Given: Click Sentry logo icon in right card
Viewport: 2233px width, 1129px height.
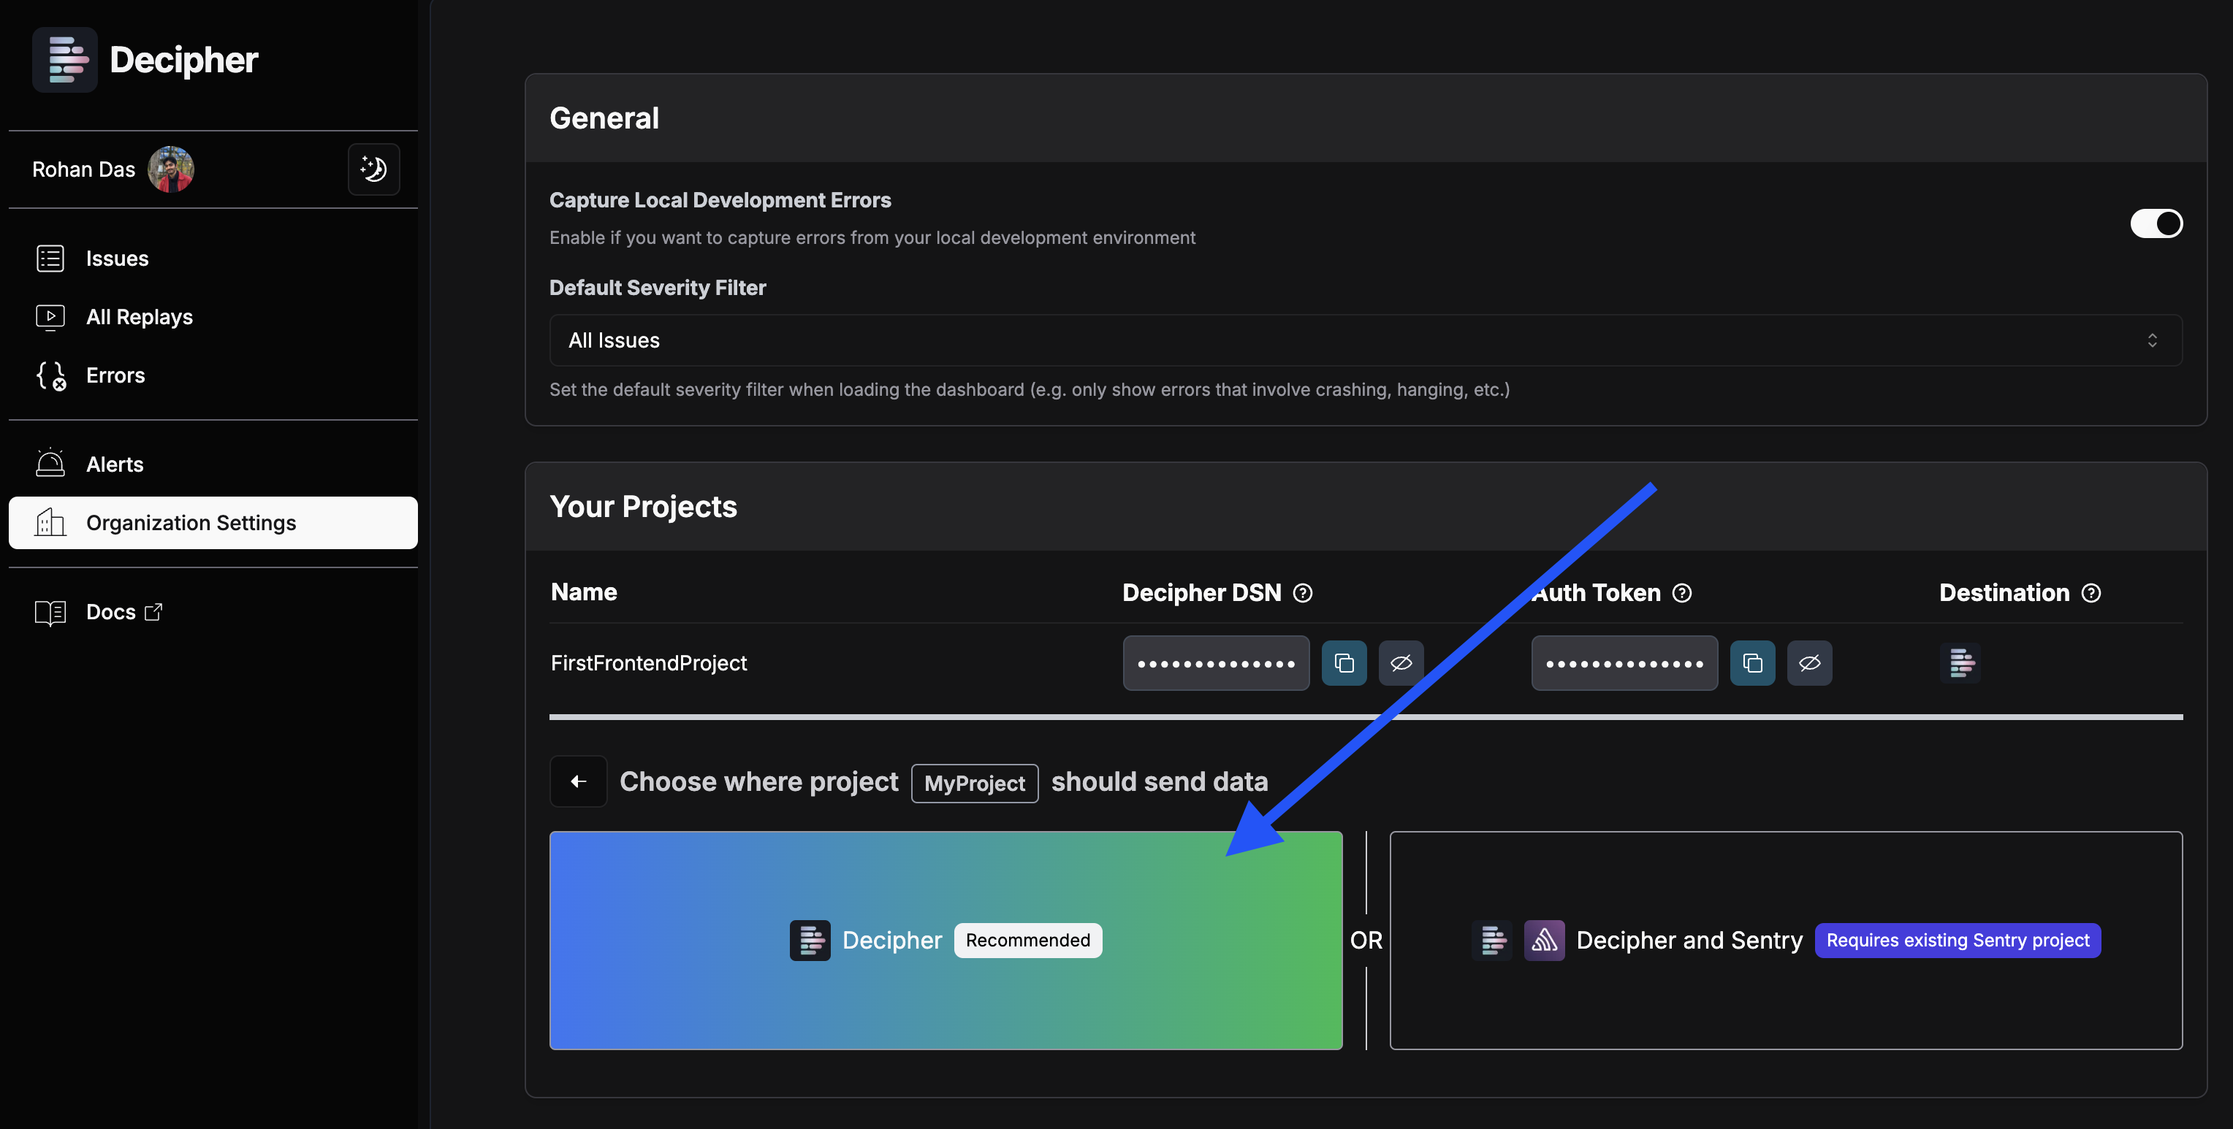Looking at the screenshot, I should tap(1544, 940).
